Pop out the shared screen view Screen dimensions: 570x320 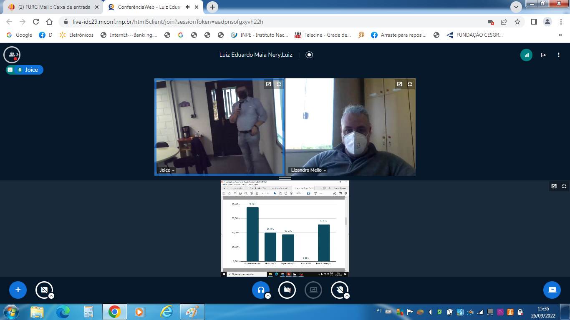coord(554,186)
